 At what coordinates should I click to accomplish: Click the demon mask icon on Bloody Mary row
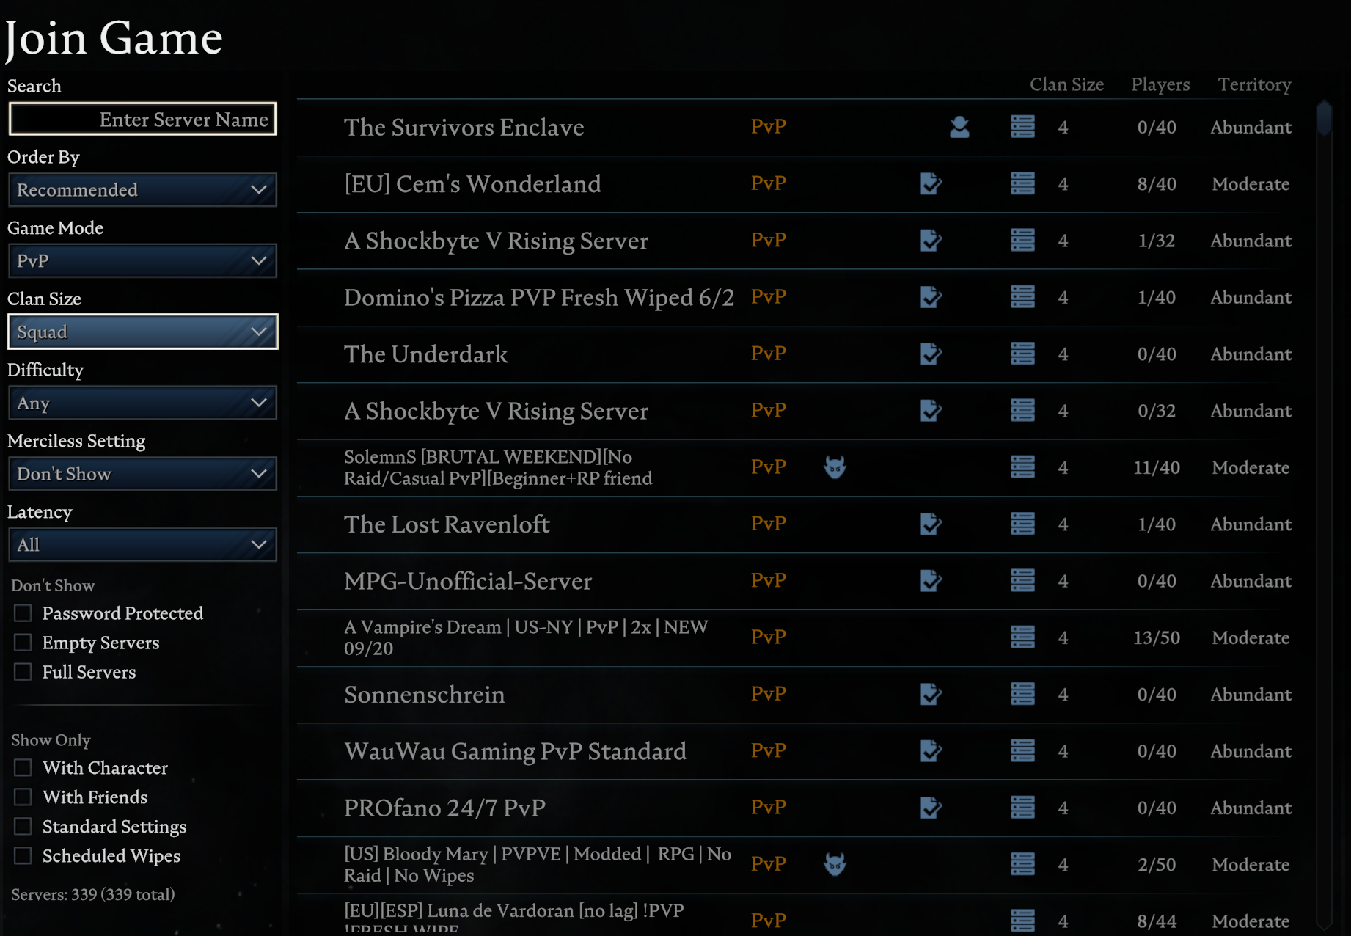835,864
